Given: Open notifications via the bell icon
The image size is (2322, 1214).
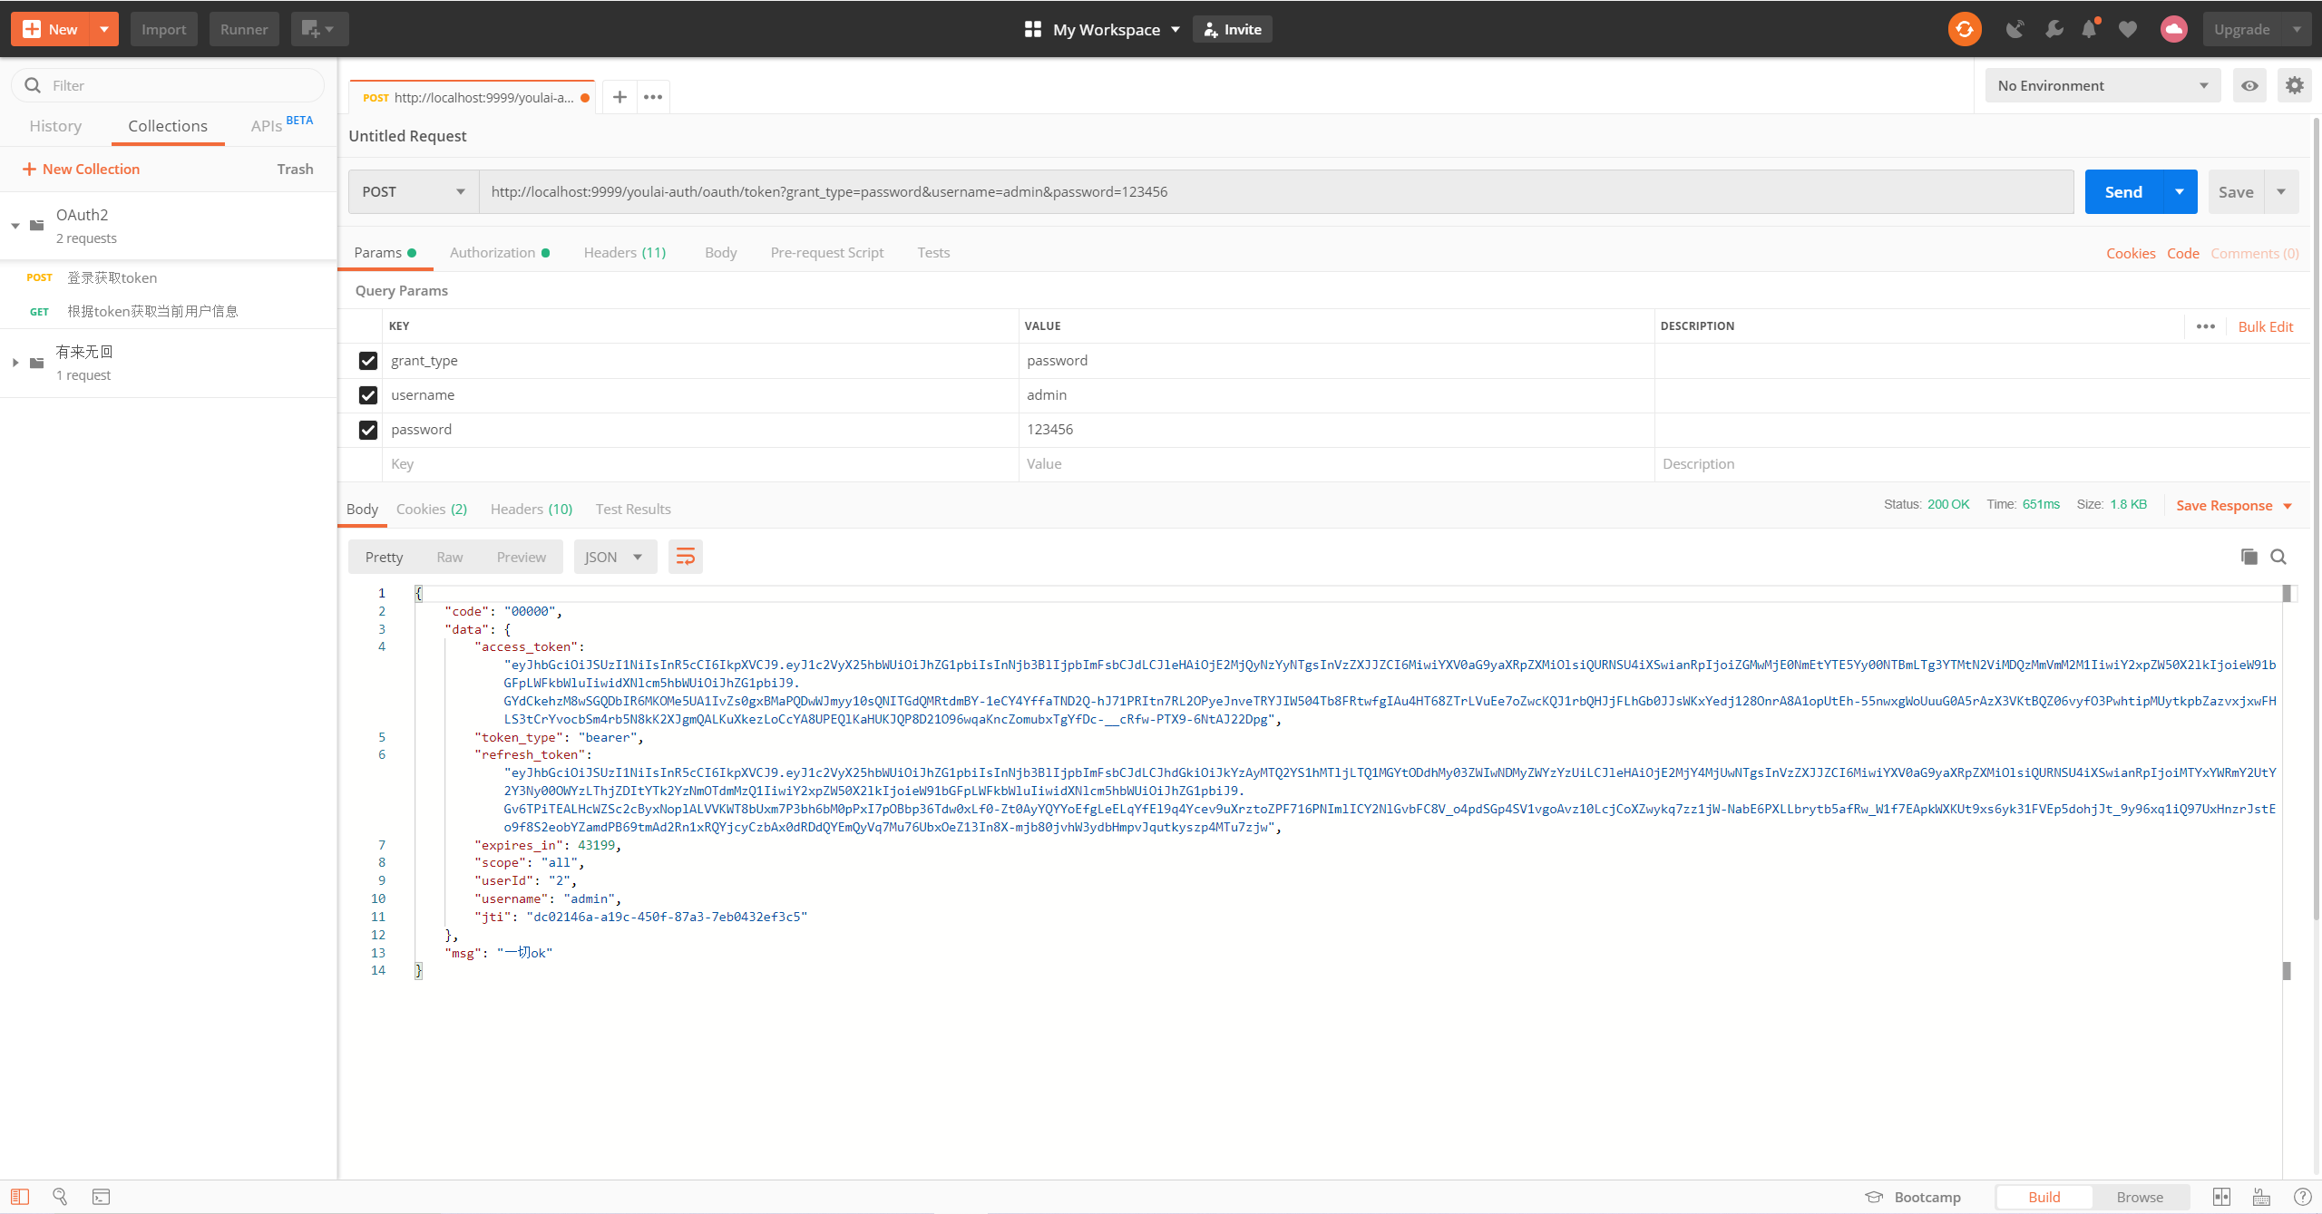Looking at the screenshot, I should point(2090,28).
